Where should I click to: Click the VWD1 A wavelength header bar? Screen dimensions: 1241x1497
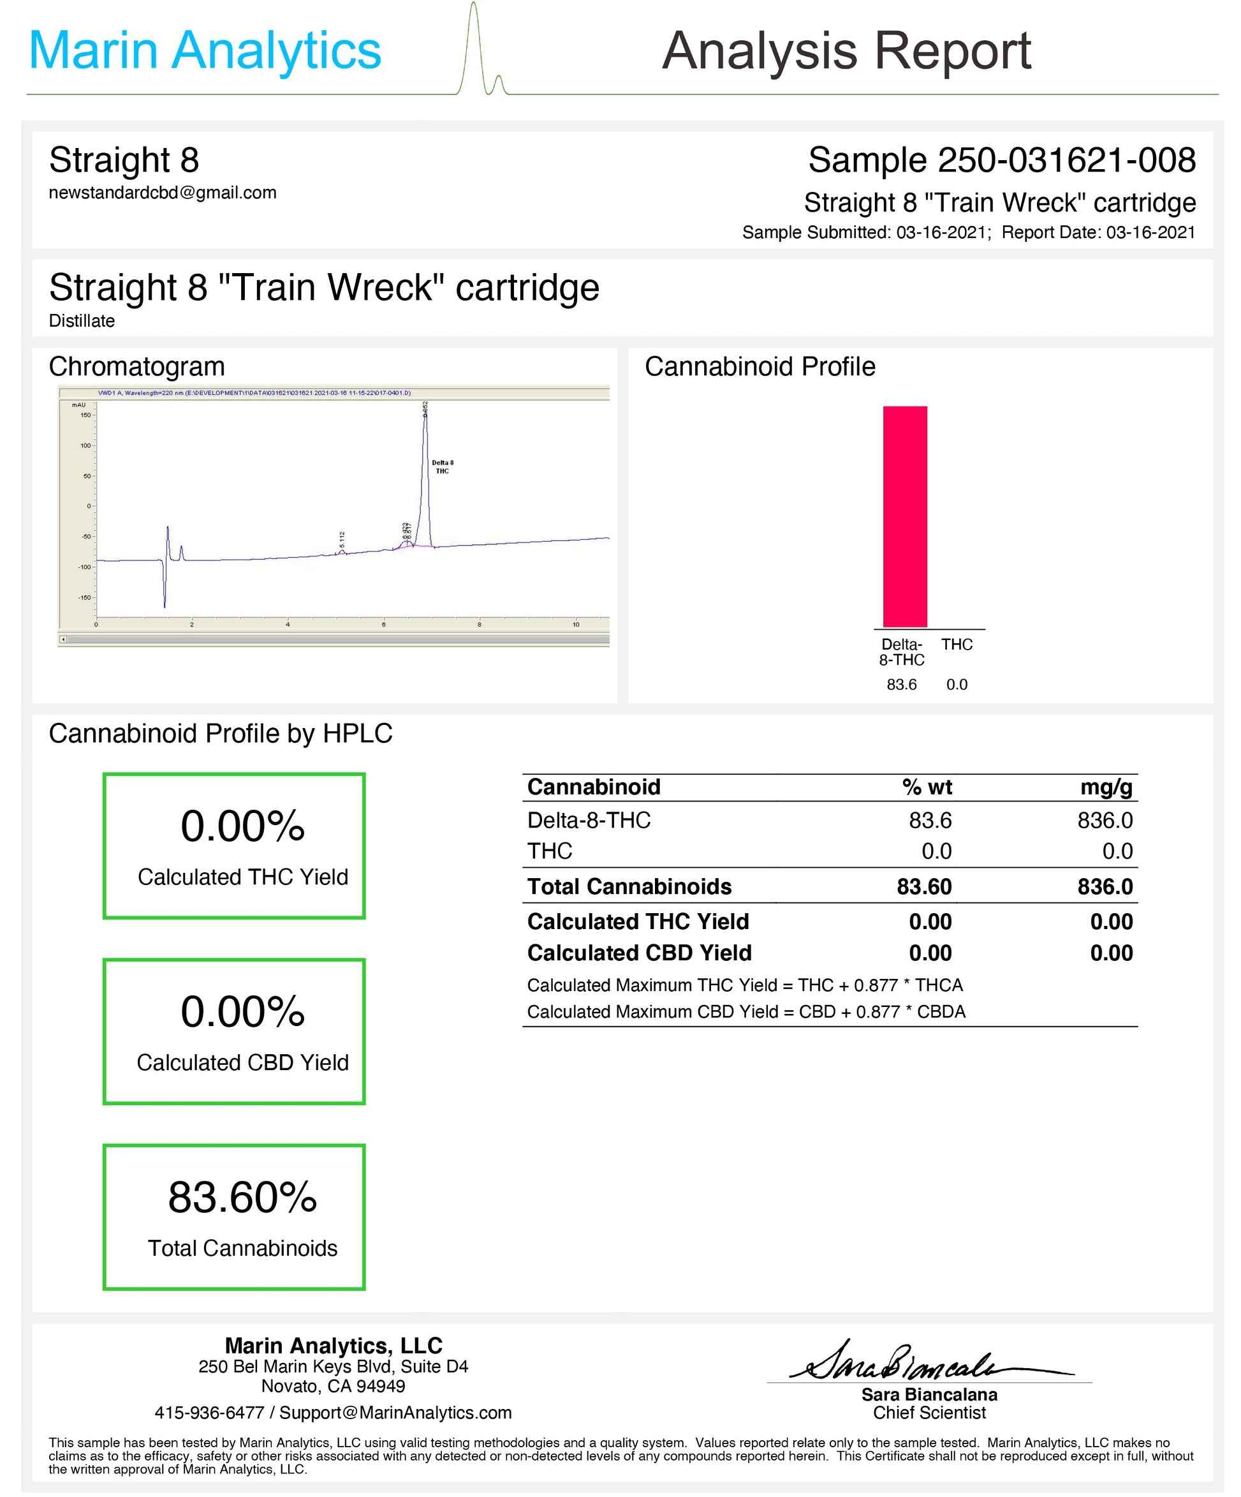[334, 393]
